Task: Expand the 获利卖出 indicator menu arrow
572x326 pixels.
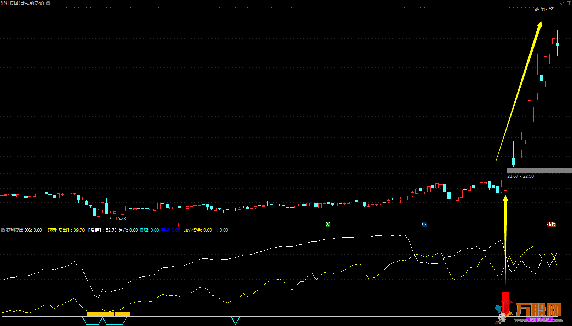Action: tap(3, 230)
